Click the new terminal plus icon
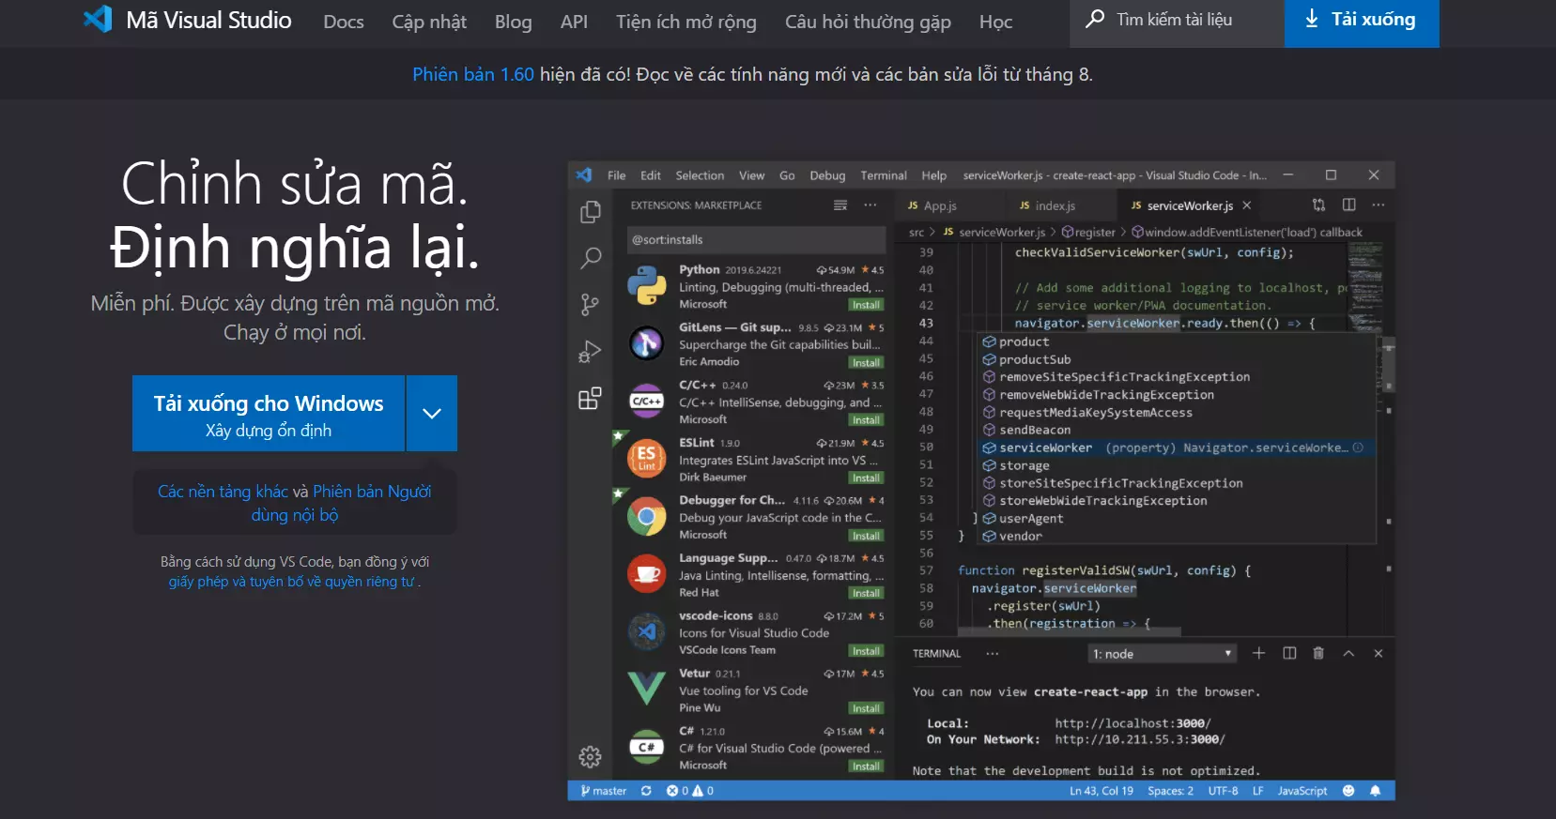This screenshot has width=1556, height=819. tap(1258, 653)
